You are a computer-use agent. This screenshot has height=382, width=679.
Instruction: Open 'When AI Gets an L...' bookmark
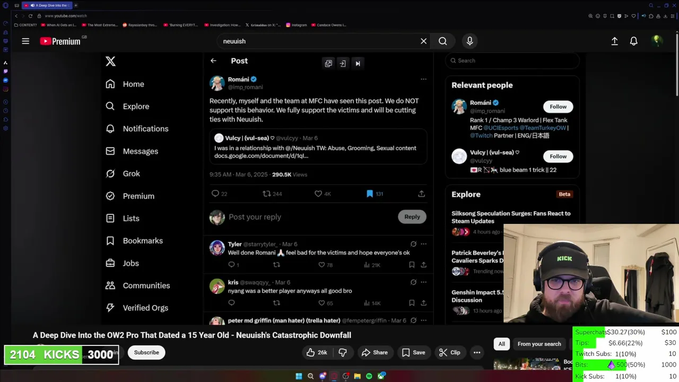58,25
